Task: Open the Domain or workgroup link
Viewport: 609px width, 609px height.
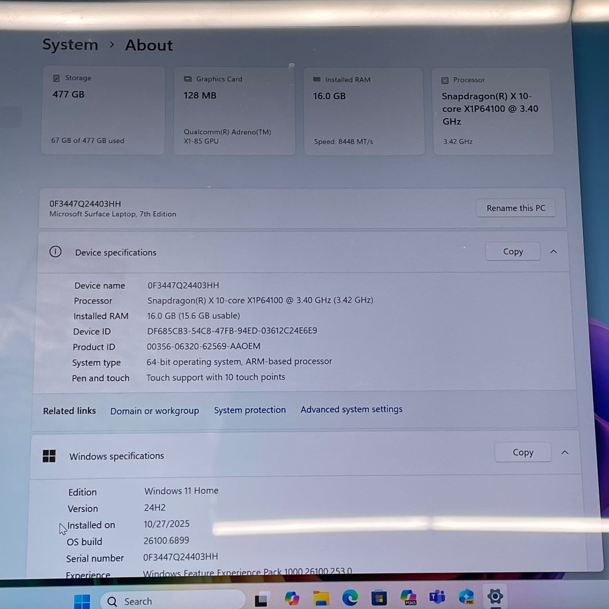Action: point(154,411)
